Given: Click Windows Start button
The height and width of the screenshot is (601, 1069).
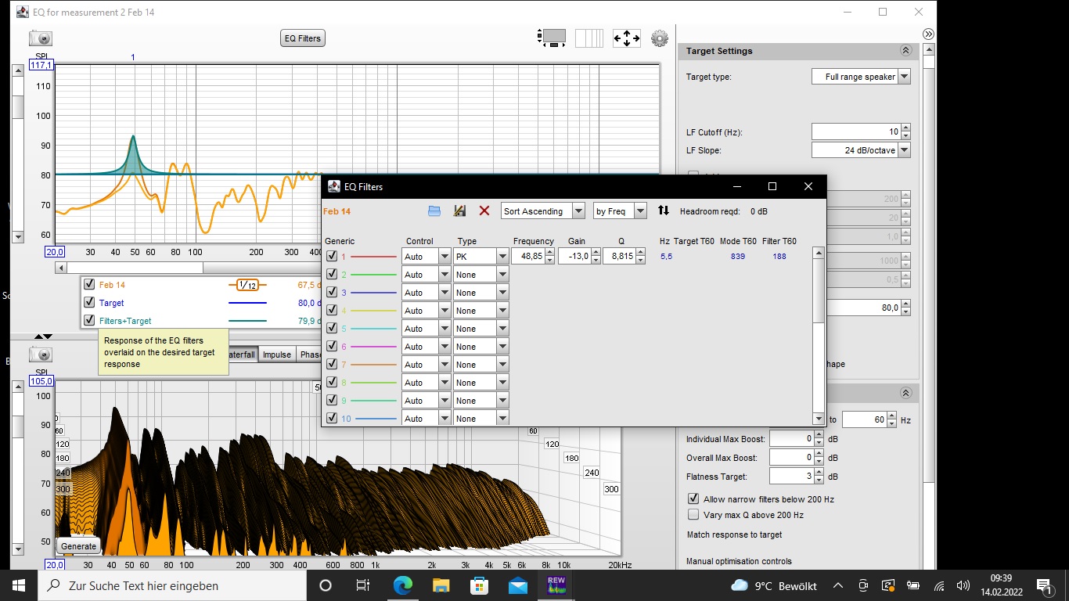Looking at the screenshot, I should [19, 585].
